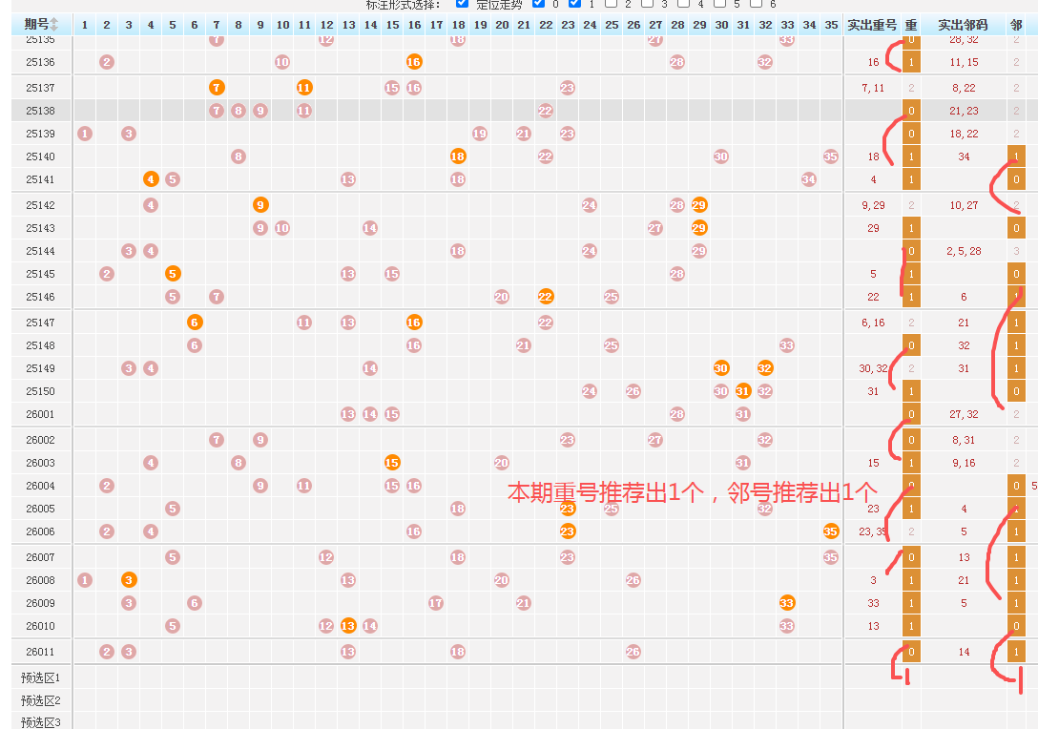This screenshot has height=729, width=1038.
Task: Click orange ball 31 in row 25150
Action: click(x=743, y=391)
